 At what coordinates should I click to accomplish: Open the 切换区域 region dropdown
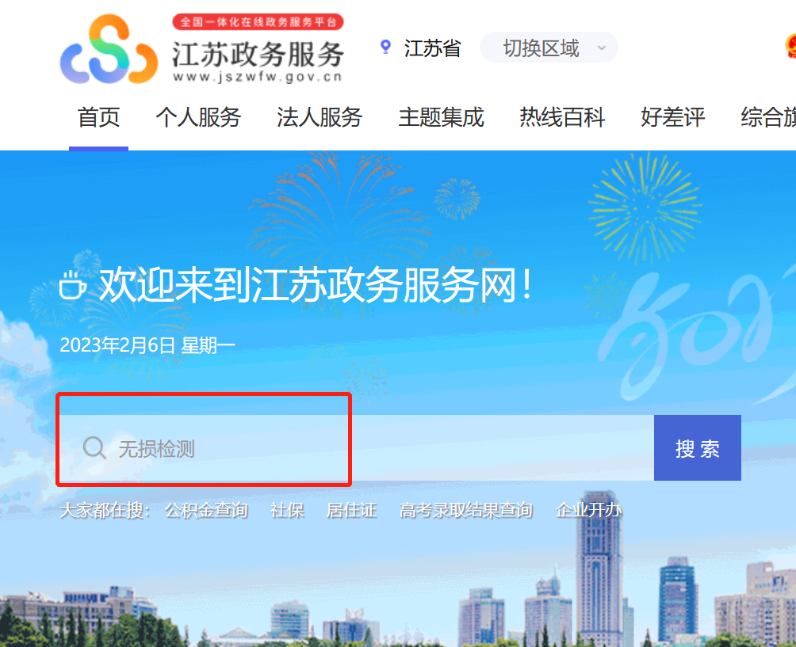click(x=549, y=48)
